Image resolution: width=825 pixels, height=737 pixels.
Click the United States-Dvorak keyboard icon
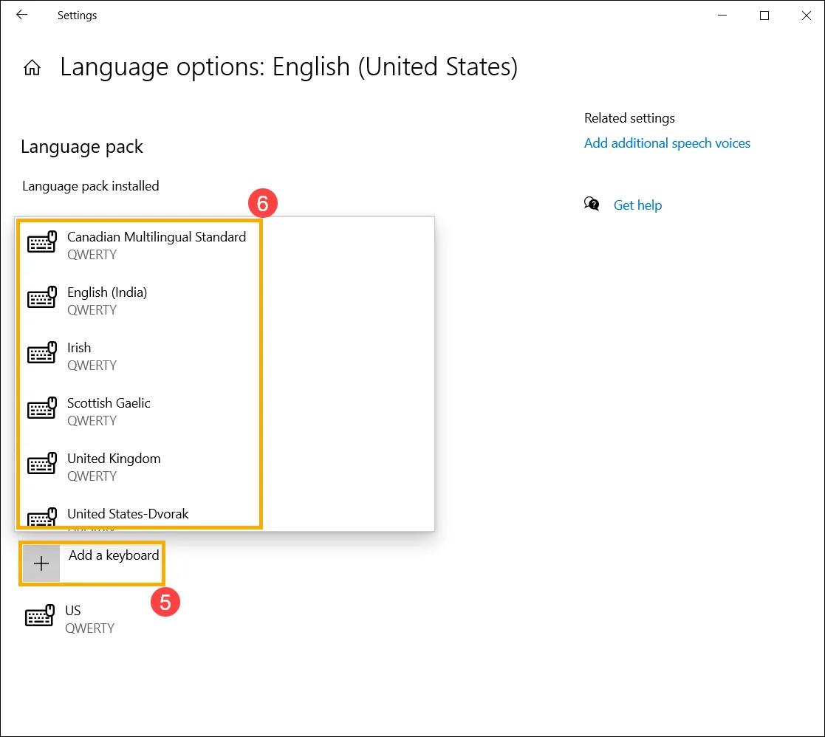pyautogui.click(x=41, y=517)
